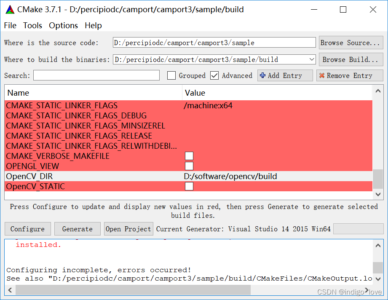Image resolution: width=388 pixels, height=300 pixels.
Task: Click the source code path field
Action: 214,43
